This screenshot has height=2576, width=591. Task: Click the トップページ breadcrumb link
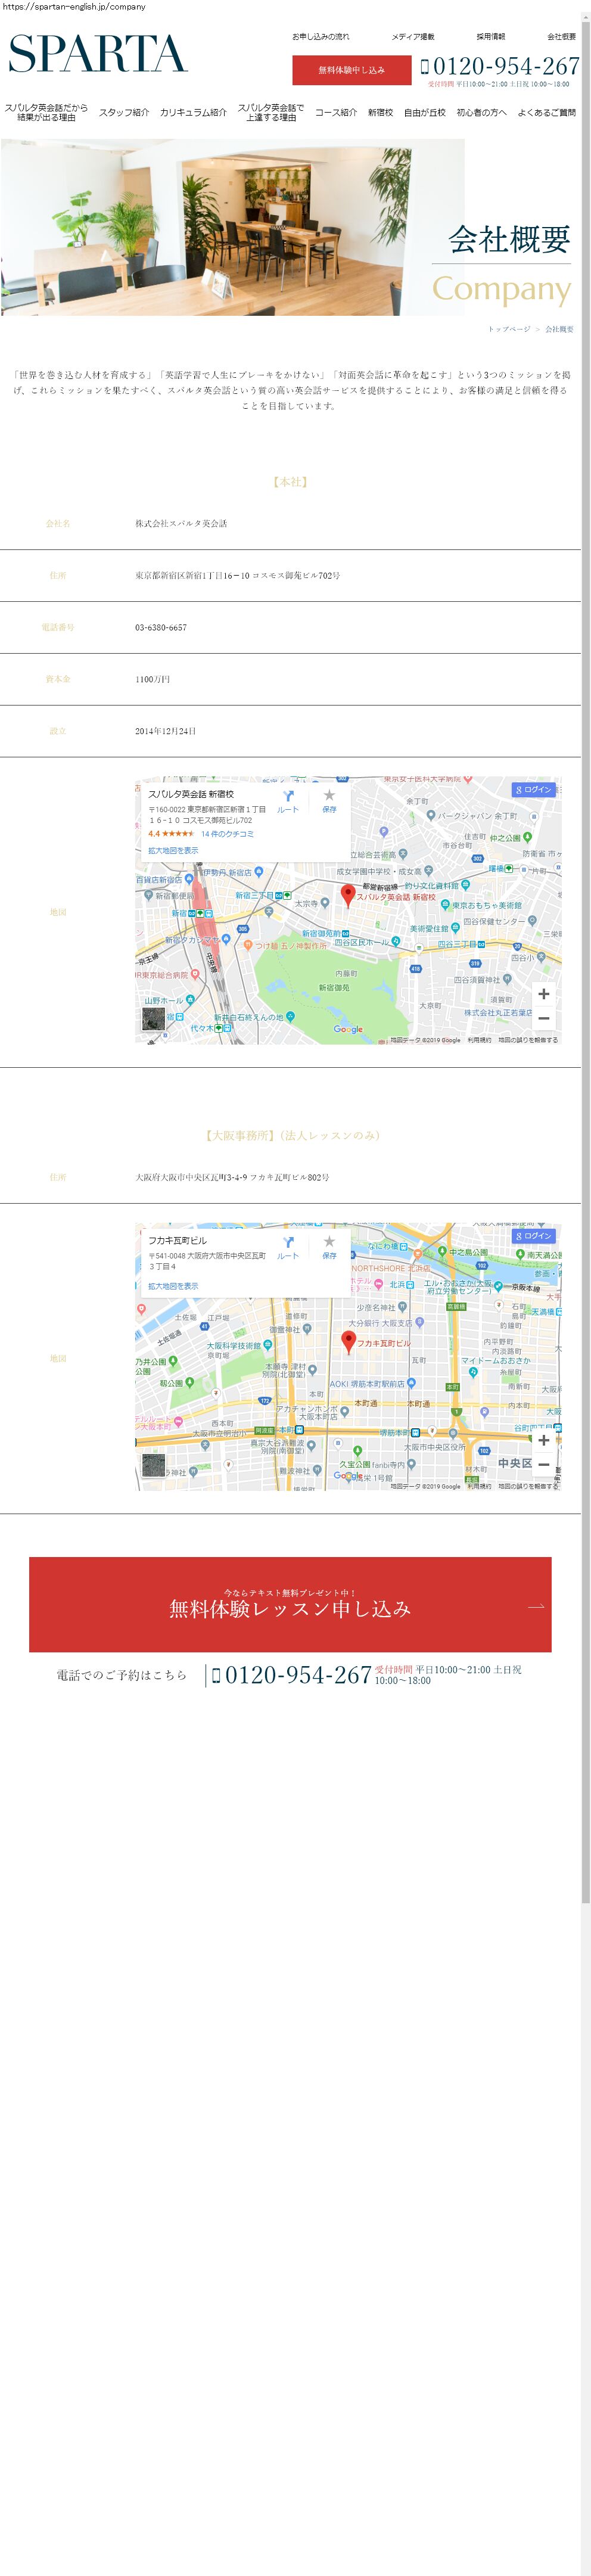509,329
